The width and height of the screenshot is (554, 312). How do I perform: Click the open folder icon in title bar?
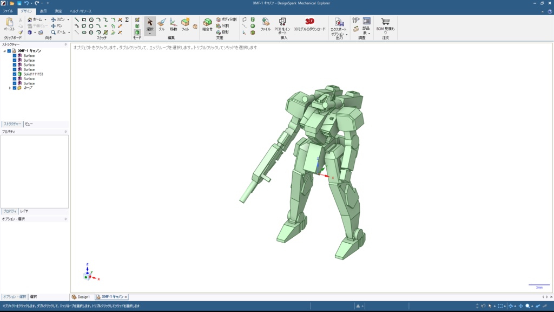click(x=12, y=3)
